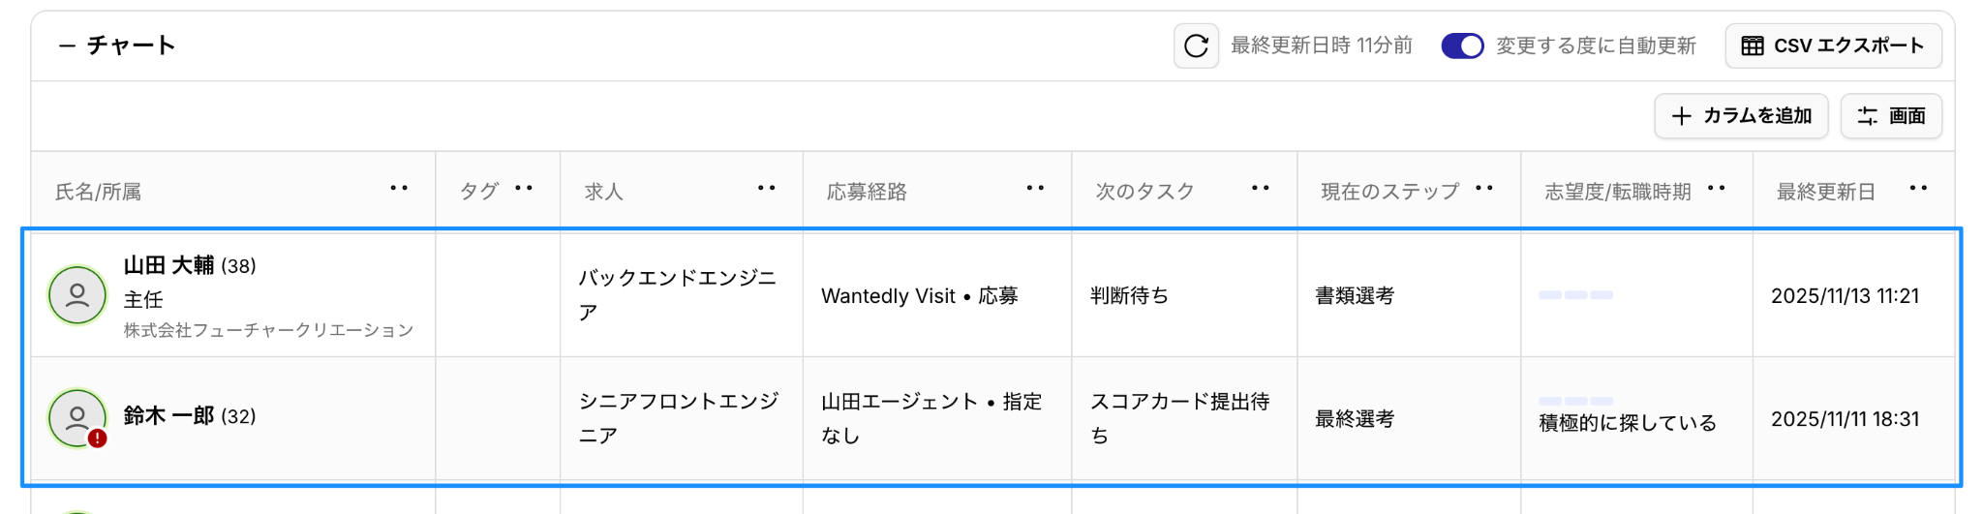Click the red alert badge on 鈴木's avatar
This screenshot has width=1983, height=514.
coord(98,438)
